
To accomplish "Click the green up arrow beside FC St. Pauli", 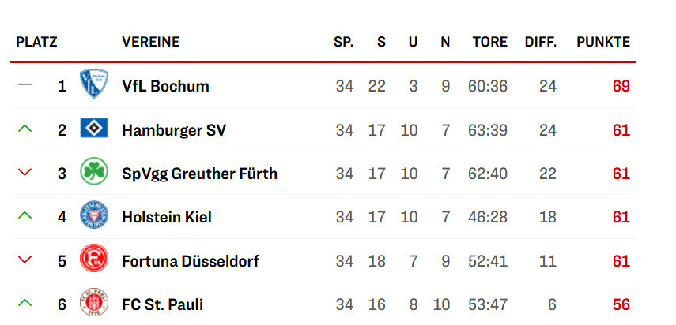I will (x=25, y=303).
